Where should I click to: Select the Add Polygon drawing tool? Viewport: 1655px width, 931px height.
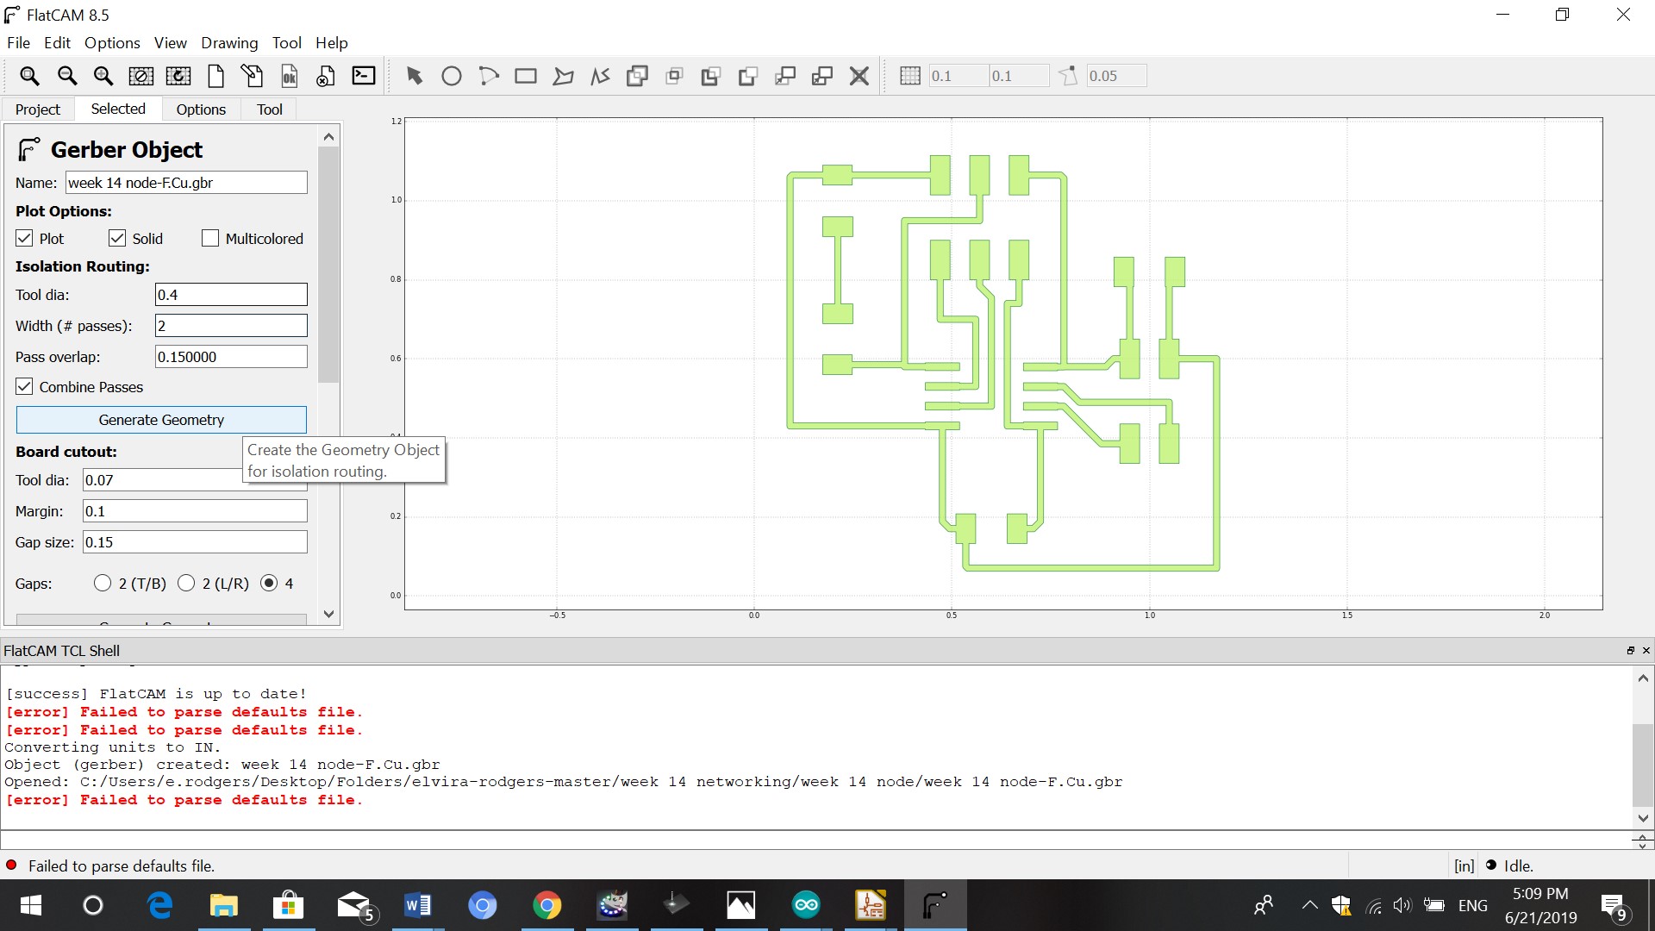coord(563,76)
